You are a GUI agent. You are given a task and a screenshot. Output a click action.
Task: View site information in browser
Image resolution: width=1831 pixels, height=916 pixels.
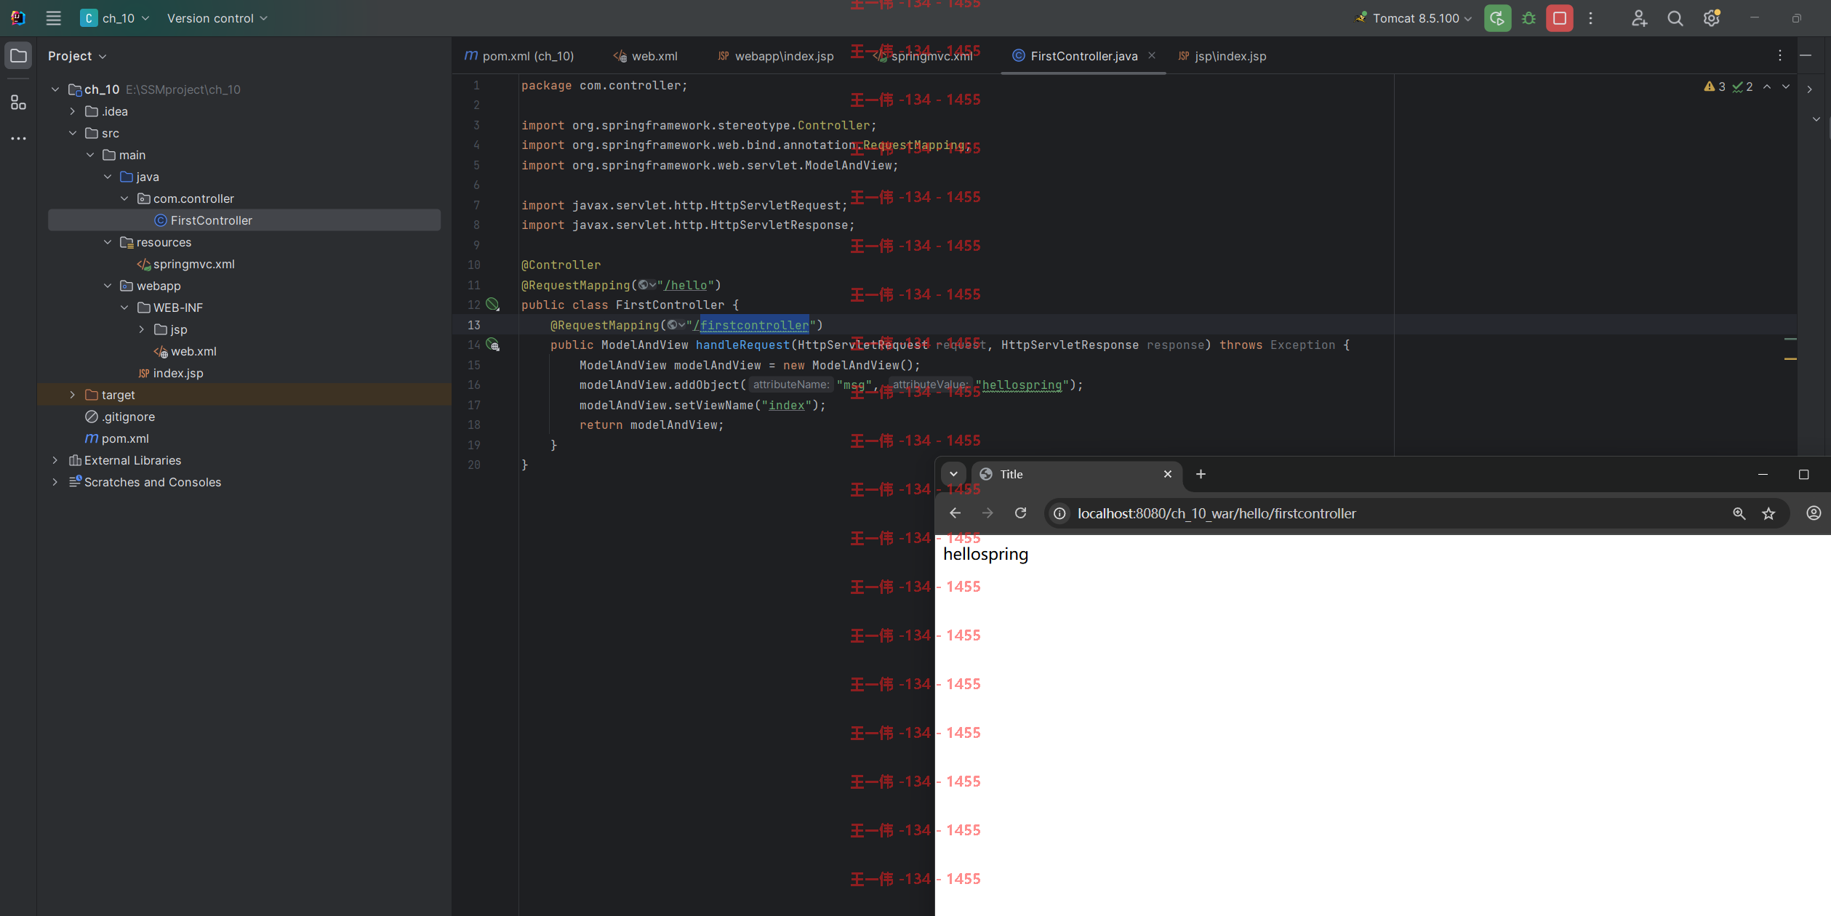1059,513
